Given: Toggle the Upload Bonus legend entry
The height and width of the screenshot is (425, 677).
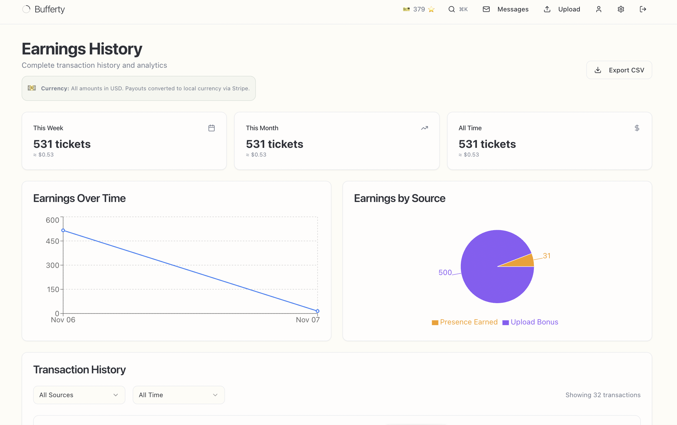Looking at the screenshot, I should coord(530,322).
